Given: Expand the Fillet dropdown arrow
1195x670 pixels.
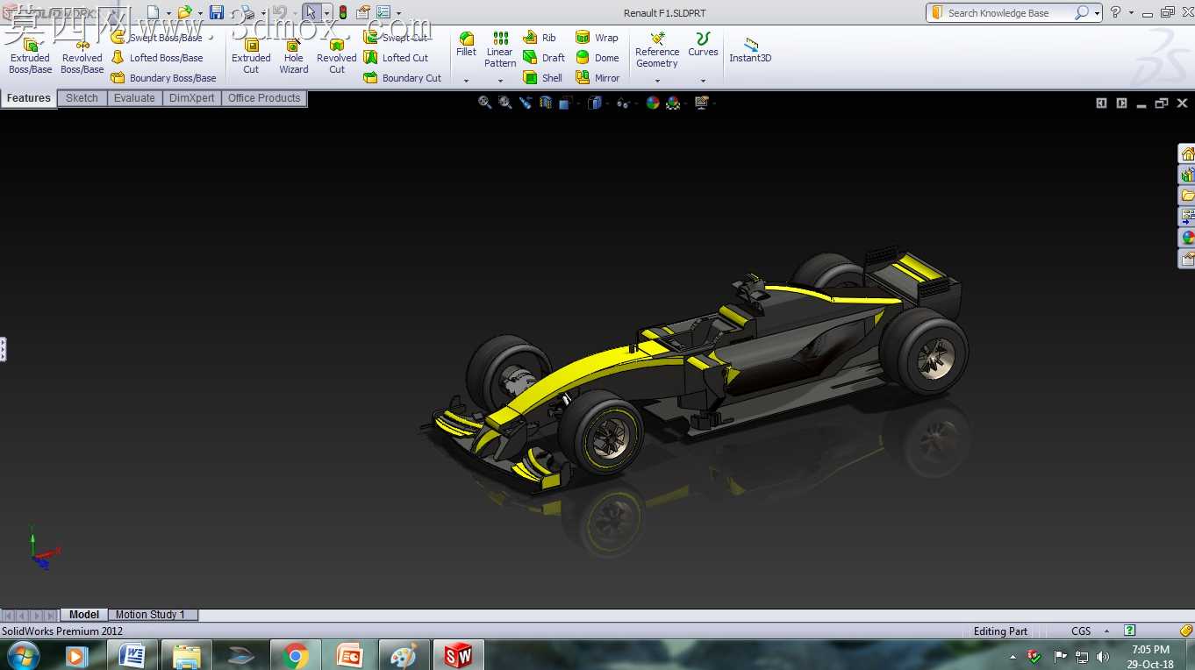Looking at the screenshot, I should tap(467, 81).
